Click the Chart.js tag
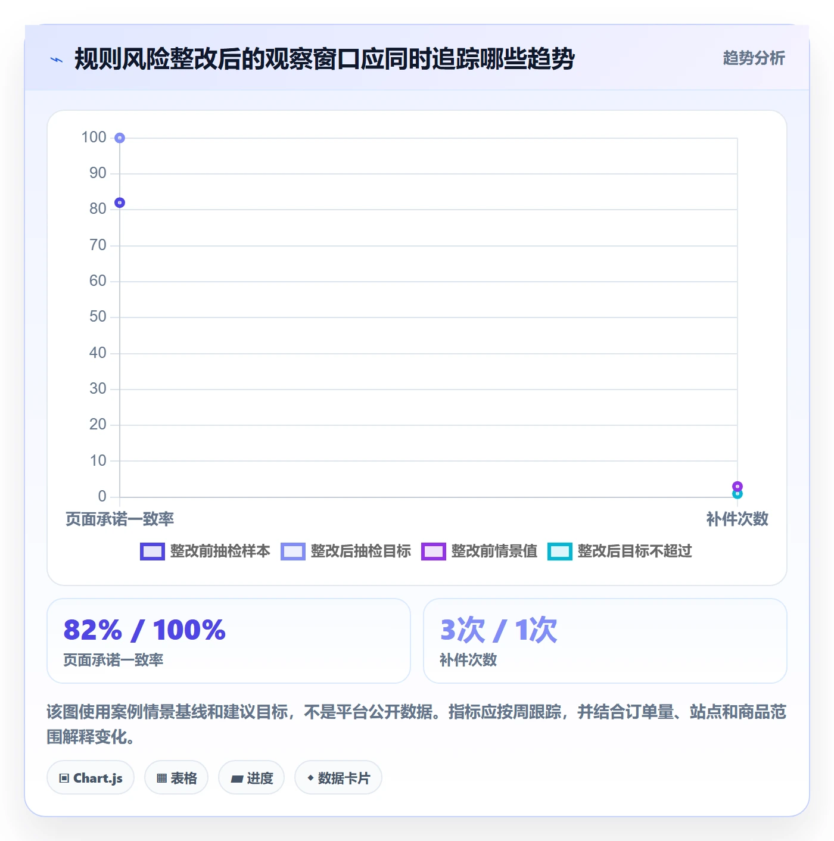 [x=91, y=778]
